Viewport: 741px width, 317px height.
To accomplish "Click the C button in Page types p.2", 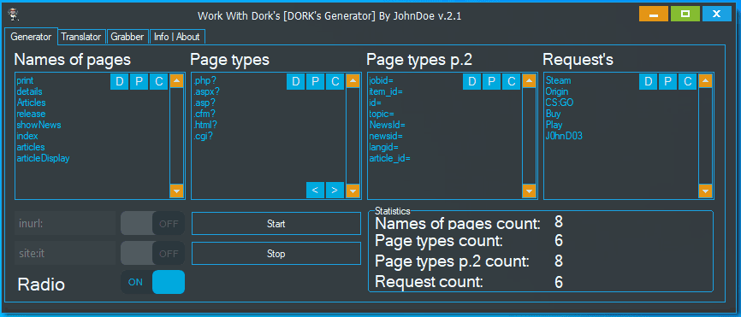I will pos(512,82).
